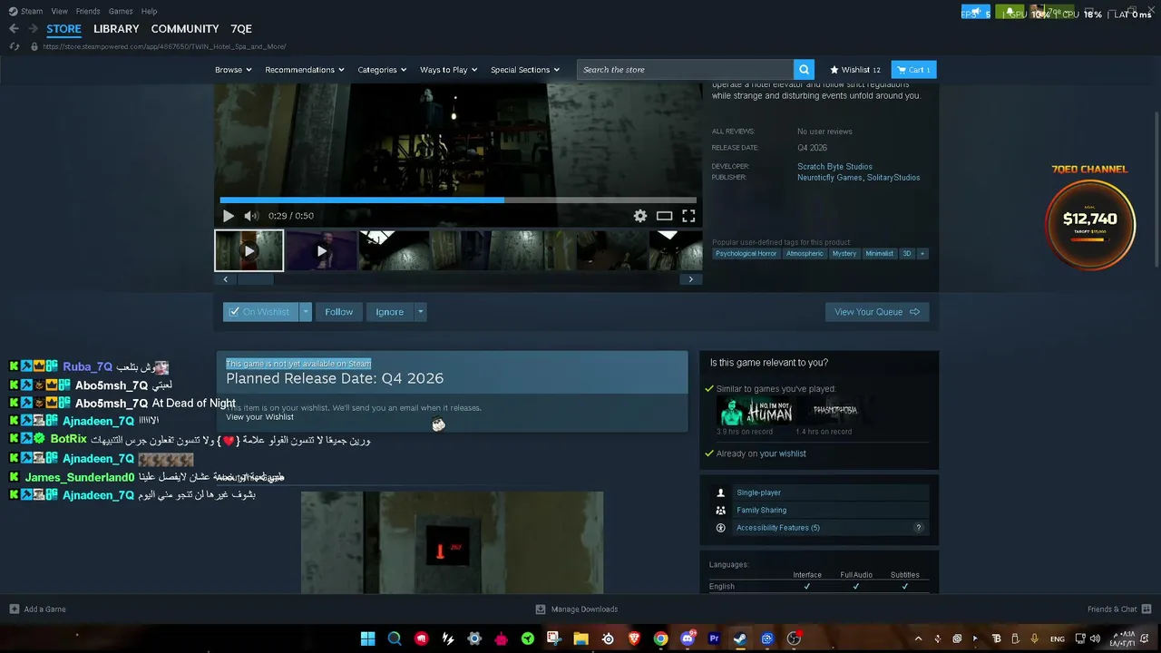The image size is (1161, 653).
Task: Toggle the On Wishlist checkbox button
Action: click(260, 312)
